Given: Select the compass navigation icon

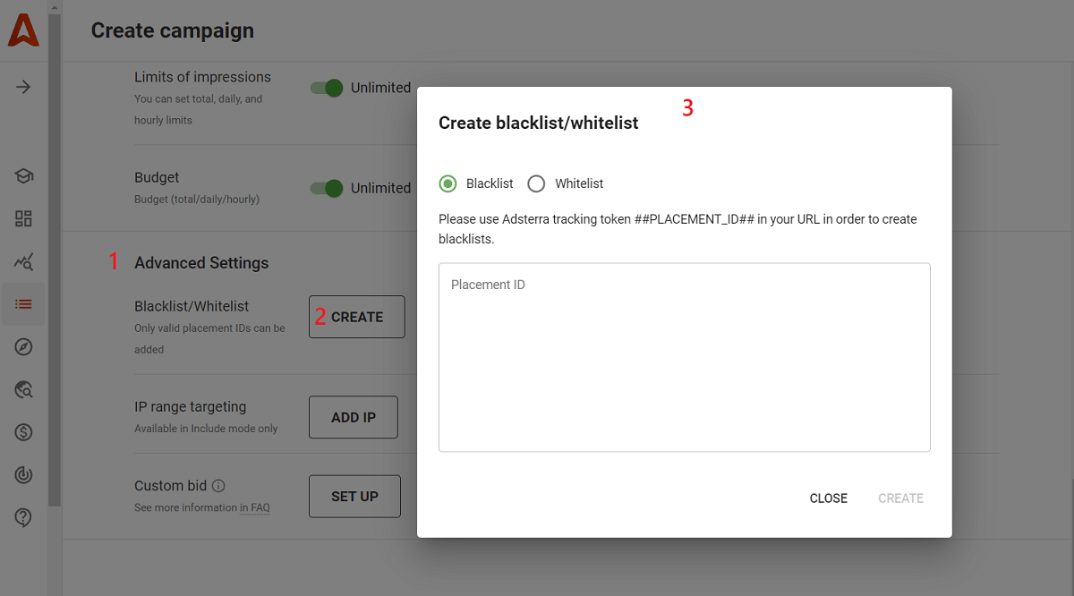Looking at the screenshot, I should (x=22, y=346).
